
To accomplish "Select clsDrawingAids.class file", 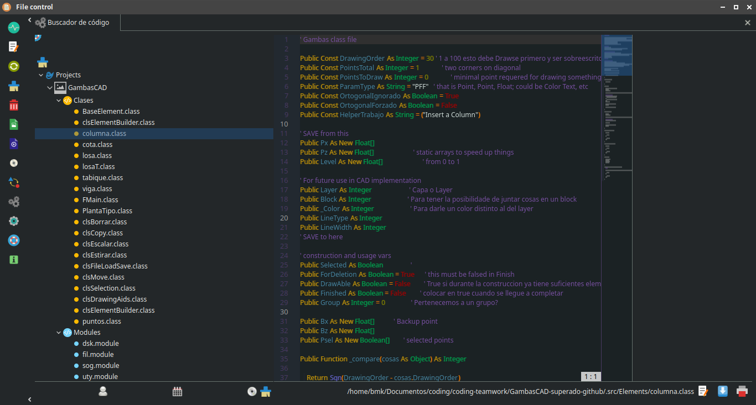I will 114,299.
